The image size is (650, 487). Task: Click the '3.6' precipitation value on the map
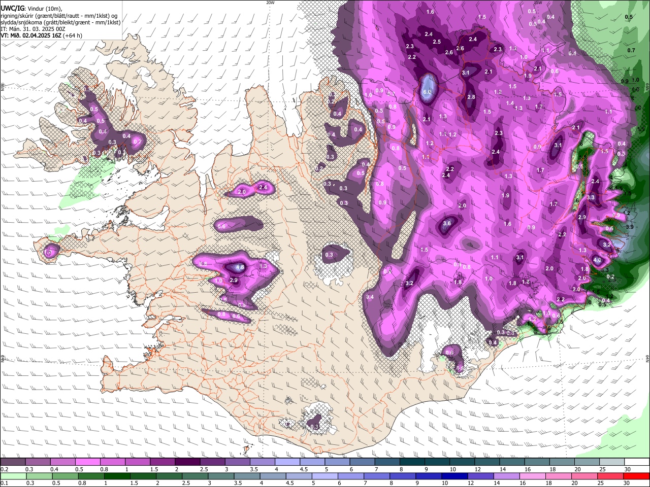pos(447,223)
